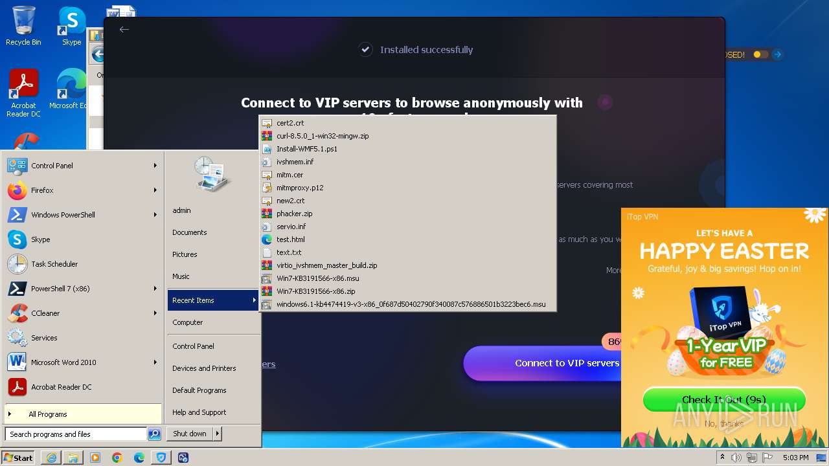This screenshot has width=829, height=466.
Task: Open the Acrobat Reader DC desktop shortcut
Action: coord(23,93)
